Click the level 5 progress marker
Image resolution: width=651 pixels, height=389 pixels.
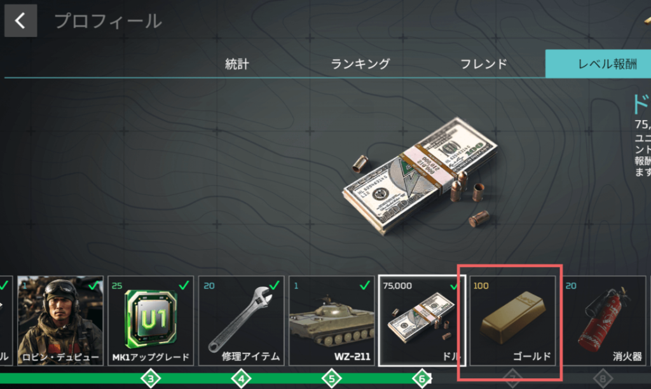(x=332, y=379)
